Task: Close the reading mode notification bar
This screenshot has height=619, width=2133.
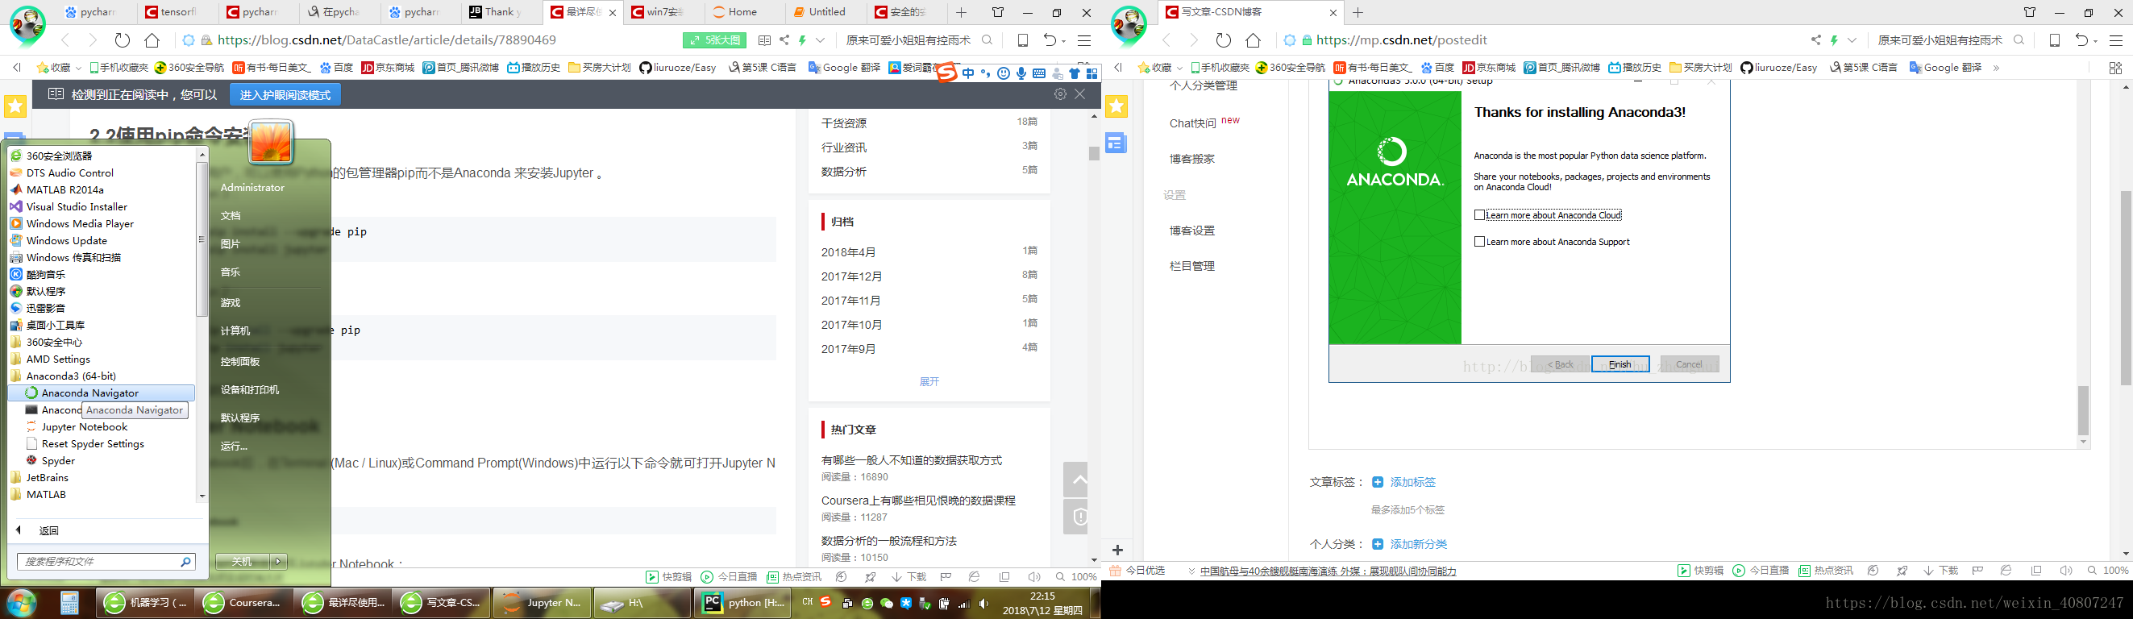Action: pyautogui.click(x=1079, y=94)
